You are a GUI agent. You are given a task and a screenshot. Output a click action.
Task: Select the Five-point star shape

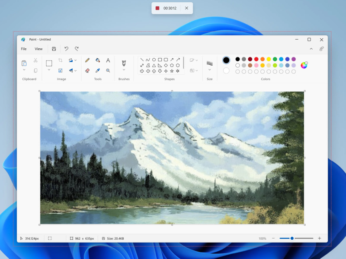[172, 71]
